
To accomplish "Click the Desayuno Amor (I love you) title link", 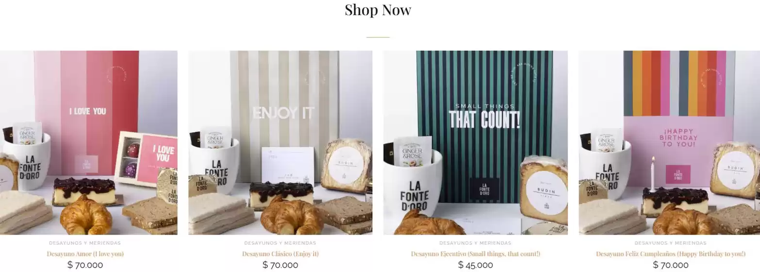I will tap(85, 254).
